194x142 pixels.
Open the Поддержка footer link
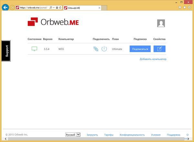pos(173,135)
